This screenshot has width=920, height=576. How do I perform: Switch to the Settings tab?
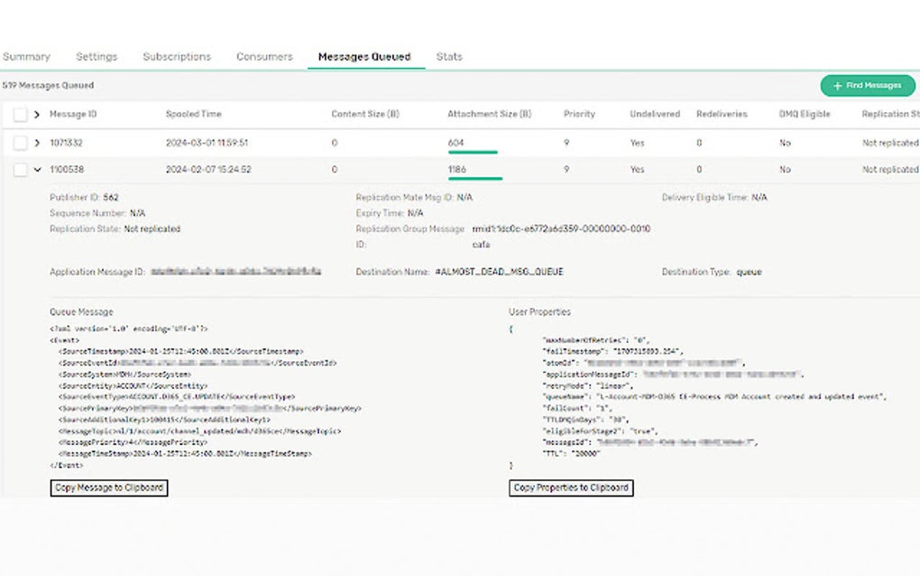[97, 56]
